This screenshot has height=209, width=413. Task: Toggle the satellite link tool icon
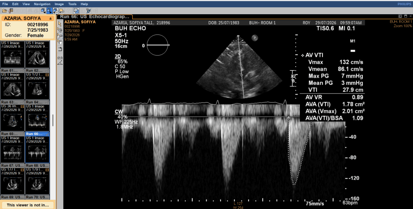tap(89, 11)
